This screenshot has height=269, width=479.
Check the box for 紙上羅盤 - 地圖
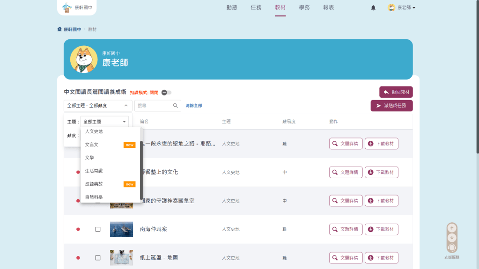coord(98,258)
